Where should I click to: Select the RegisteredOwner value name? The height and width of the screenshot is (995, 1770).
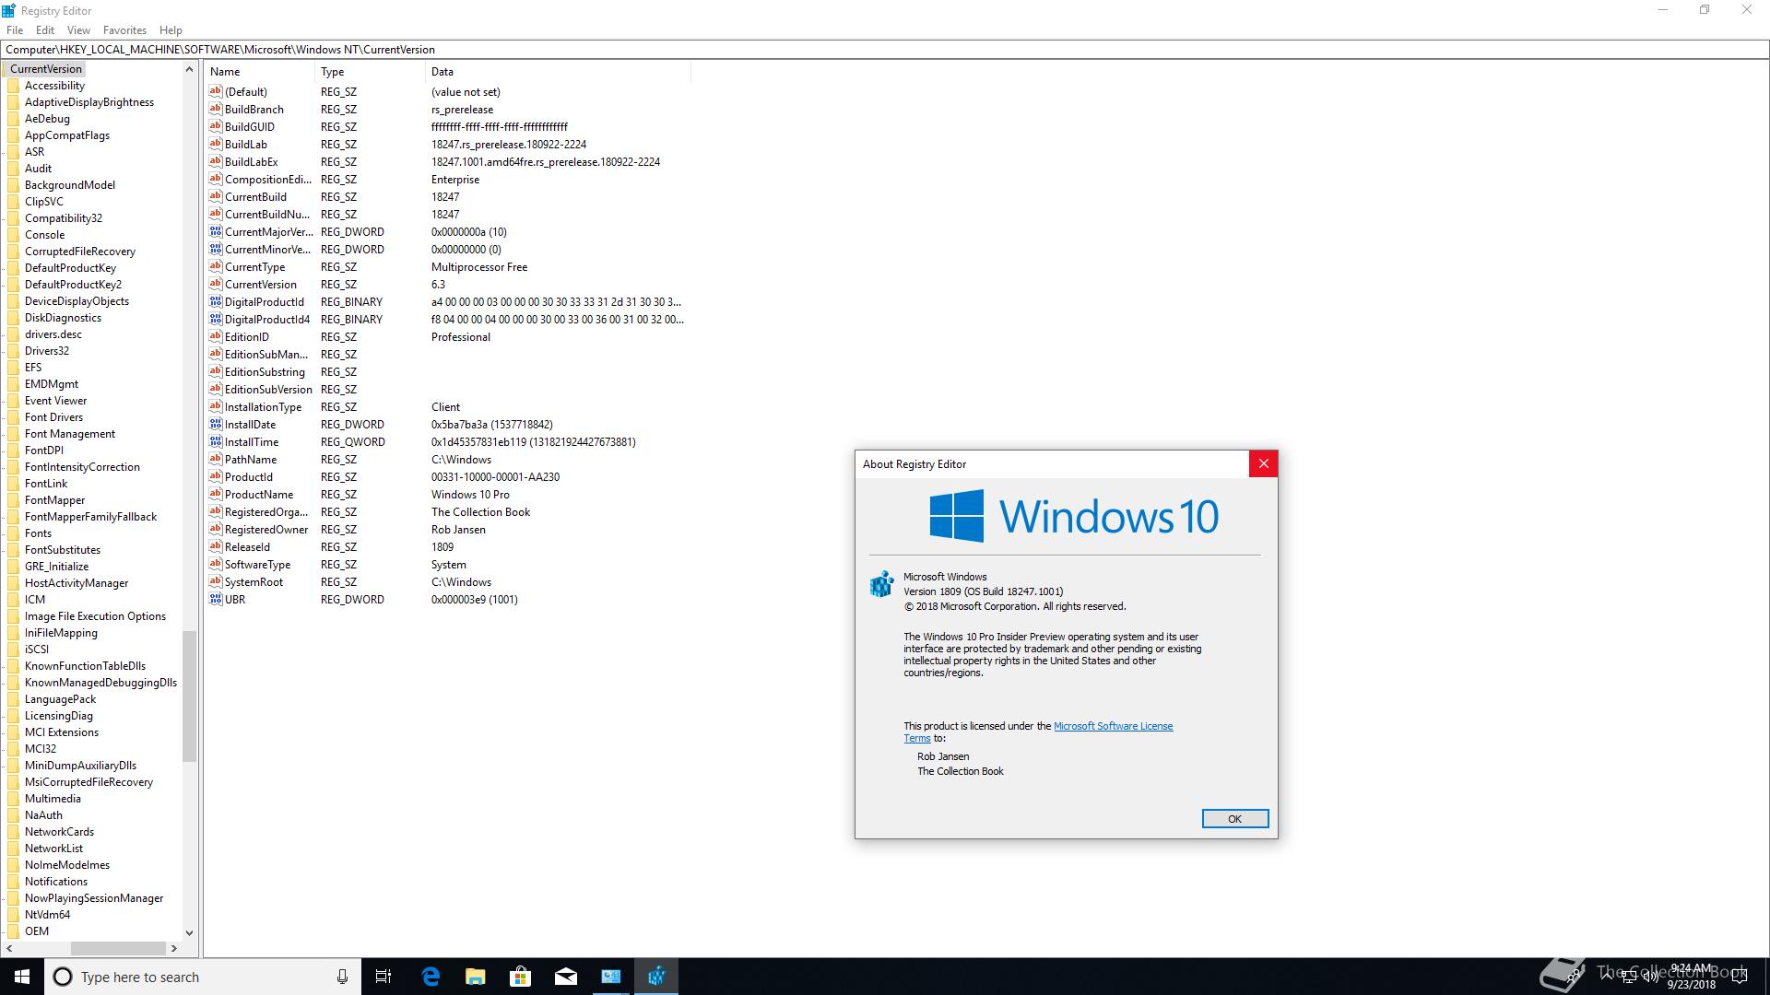pyautogui.click(x=266, y=529)
